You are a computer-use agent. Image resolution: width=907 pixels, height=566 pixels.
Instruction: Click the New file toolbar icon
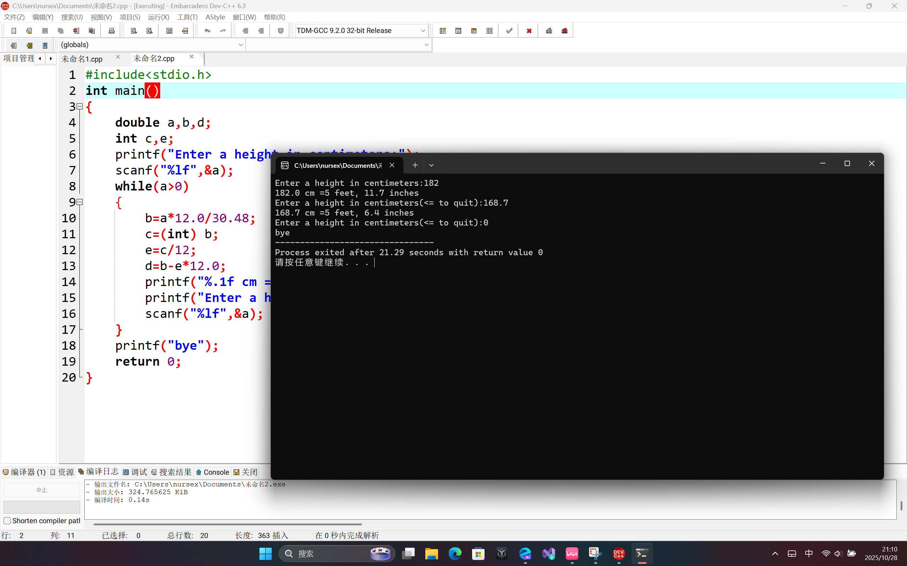pos(14,31)
